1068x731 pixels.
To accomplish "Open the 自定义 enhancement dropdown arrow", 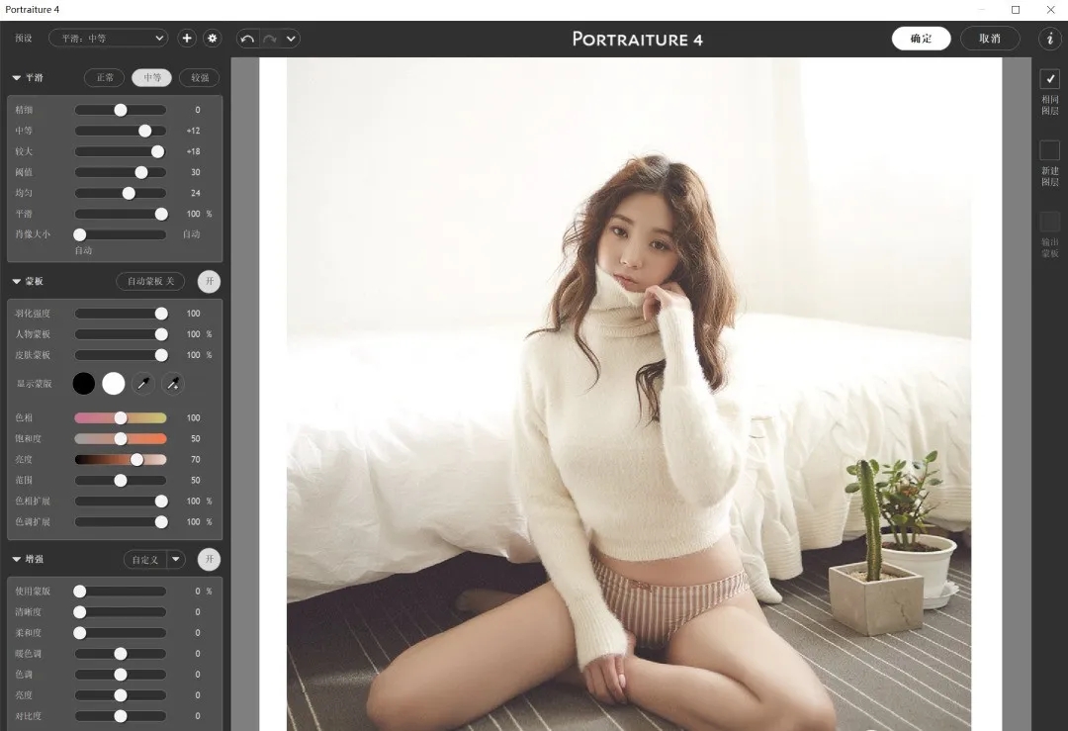I will (x=176, y=560).
